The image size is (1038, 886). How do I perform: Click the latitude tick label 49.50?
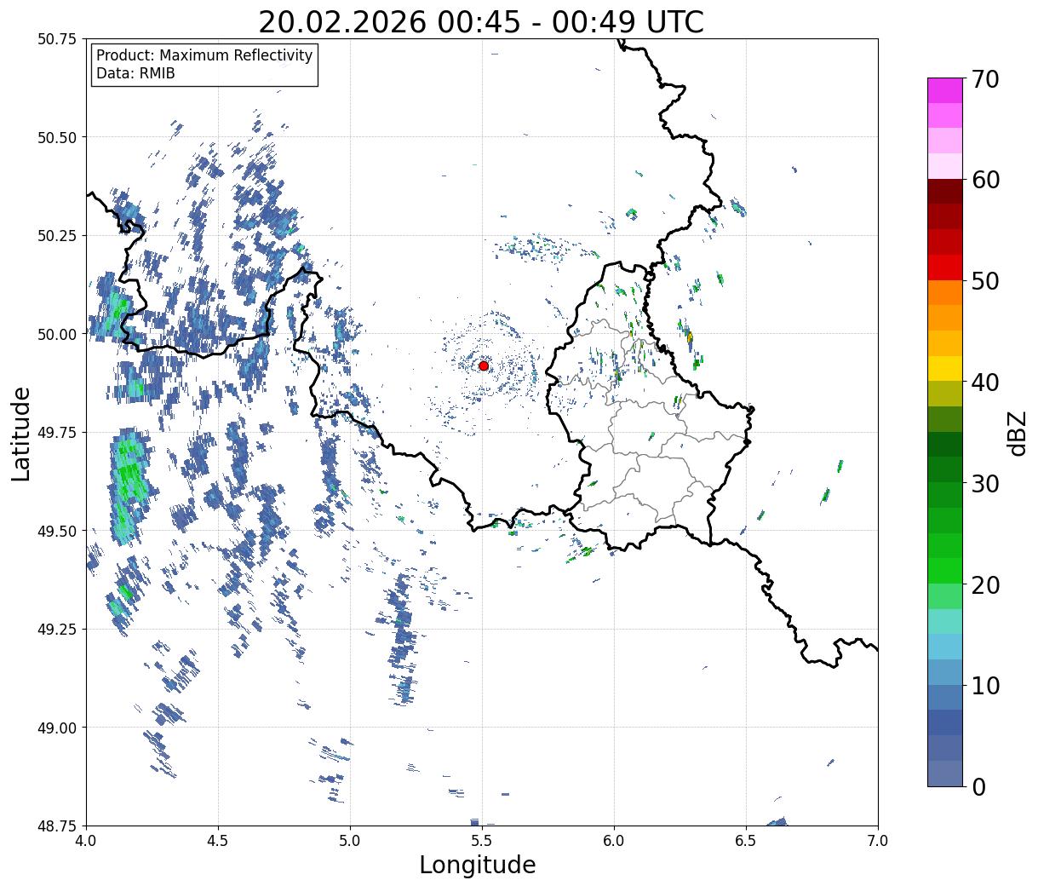(x=57, y=531)
